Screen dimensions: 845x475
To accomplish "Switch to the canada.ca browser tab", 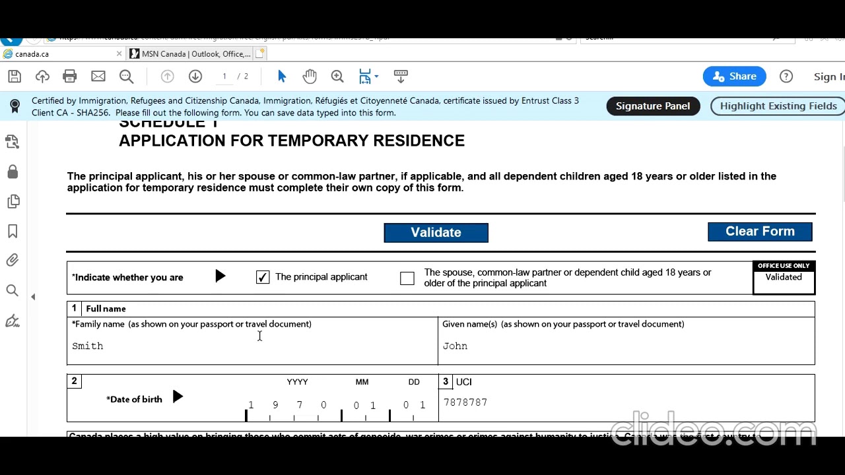I will tap(59, 54).
